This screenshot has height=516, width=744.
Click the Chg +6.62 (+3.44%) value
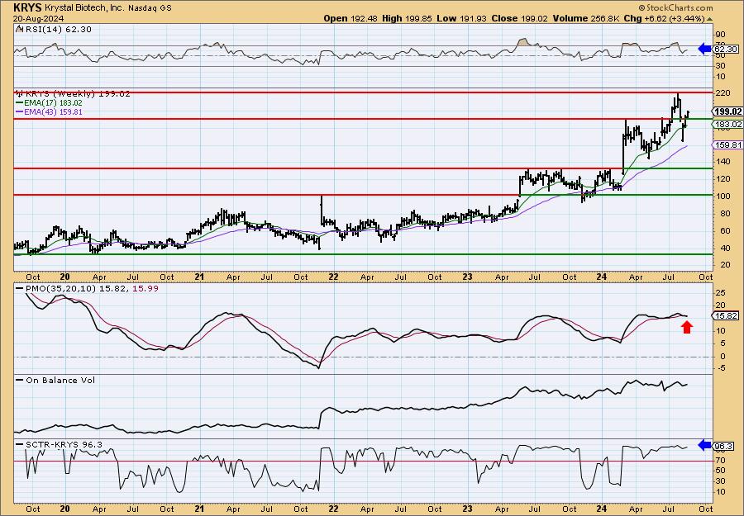tap(665, 18)
